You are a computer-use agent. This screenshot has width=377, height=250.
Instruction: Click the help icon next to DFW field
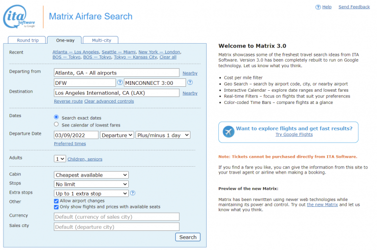pyautogui.click(x=120, y=82)
